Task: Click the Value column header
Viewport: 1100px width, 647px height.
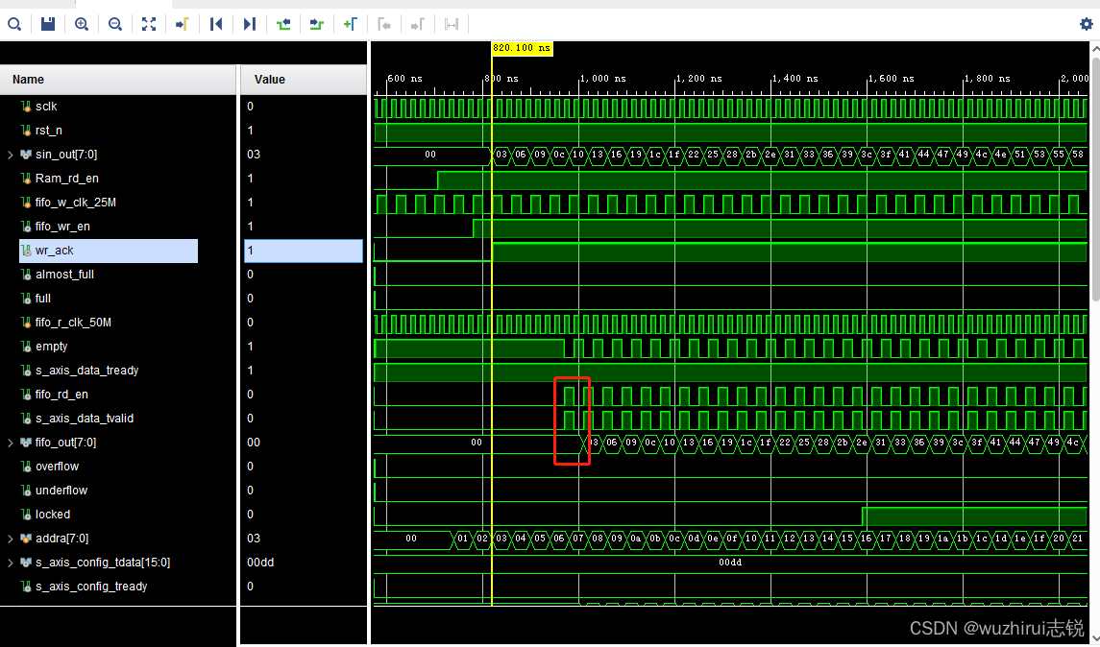Action: pos(303,80)
